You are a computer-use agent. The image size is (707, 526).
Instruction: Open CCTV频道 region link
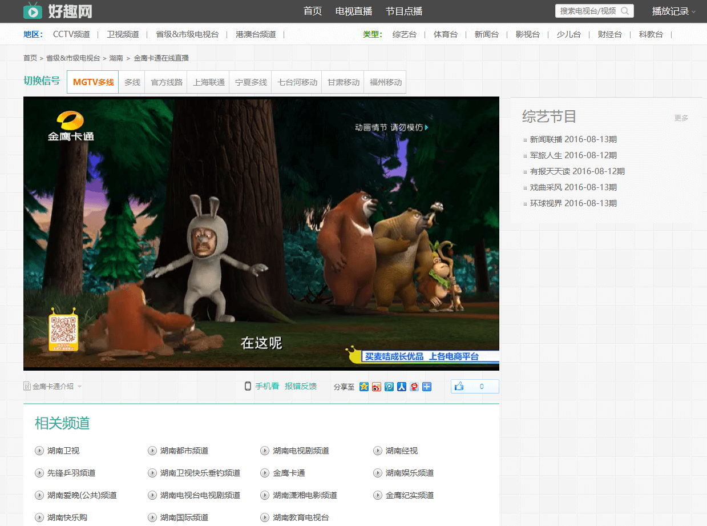71,34
